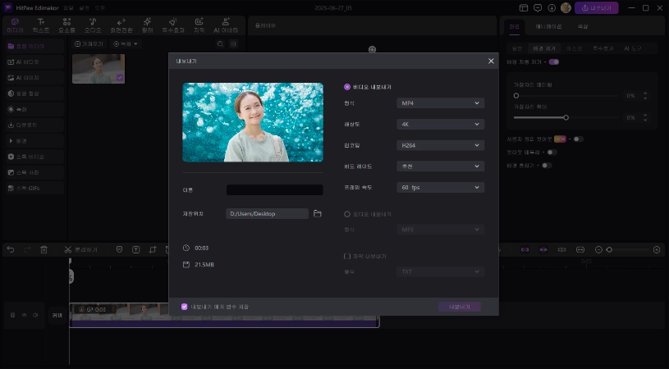The image size is (669, 369).
Task: Switch to the color tab in properties panel
Action: 583,26
